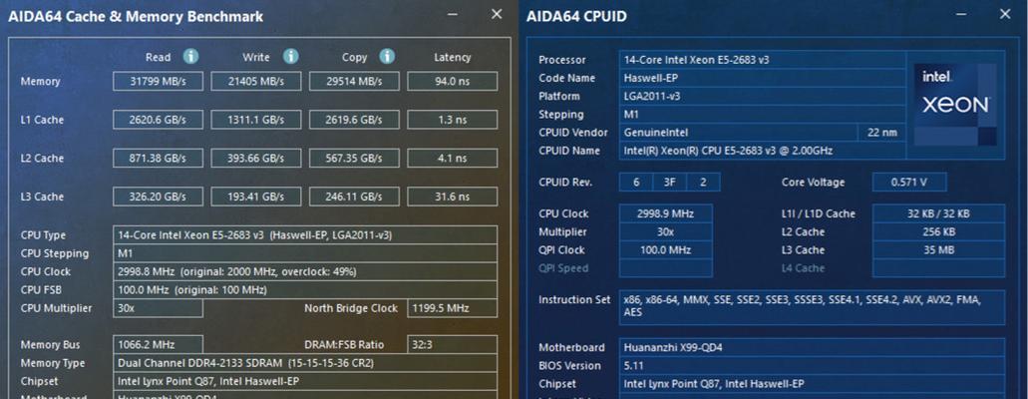Click the CPUID Vendor GenuineIntel field
Viewport: 1028px width, 399px height.
(739, 133)
